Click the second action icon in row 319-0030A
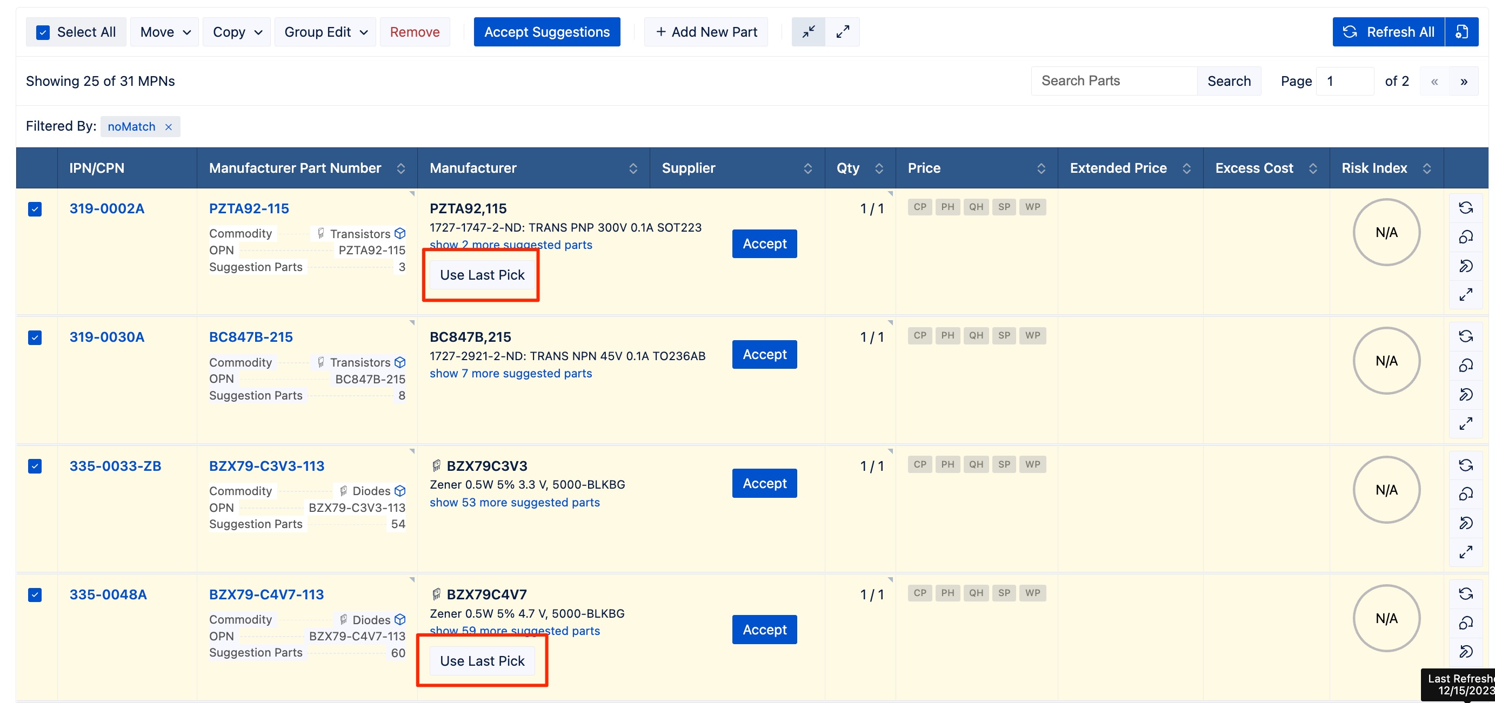Screen dimensions: 1495x703 click(1466, 366)
